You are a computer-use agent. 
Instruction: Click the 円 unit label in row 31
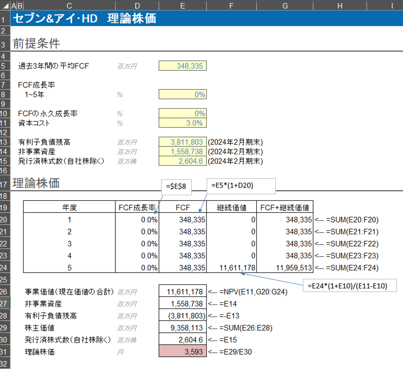(120, 352)
